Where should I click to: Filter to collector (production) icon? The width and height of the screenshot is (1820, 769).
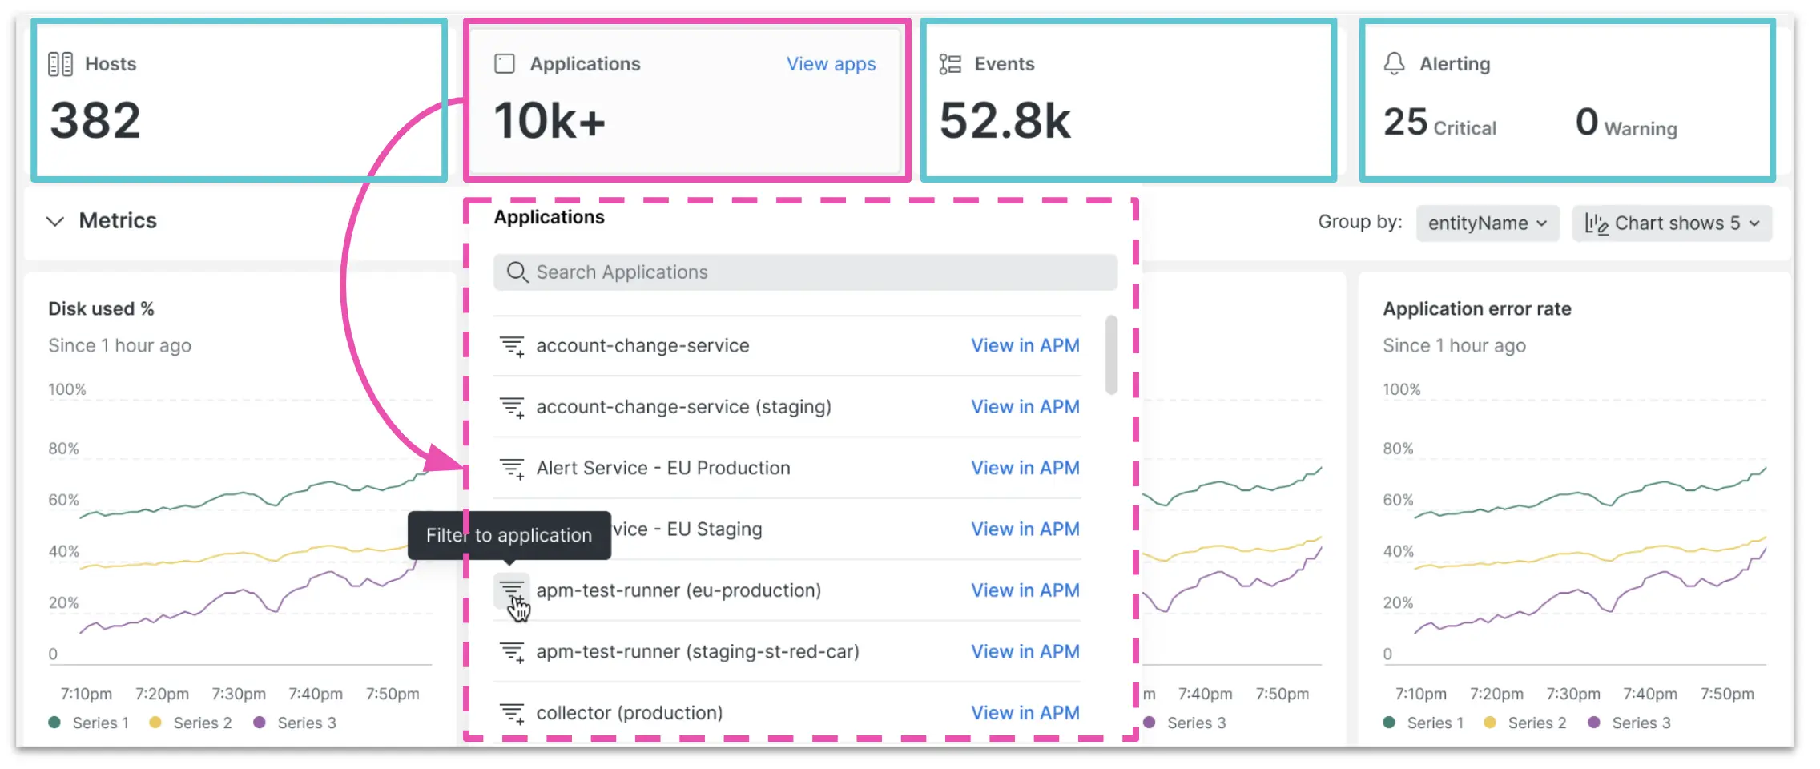pos(512,713)
